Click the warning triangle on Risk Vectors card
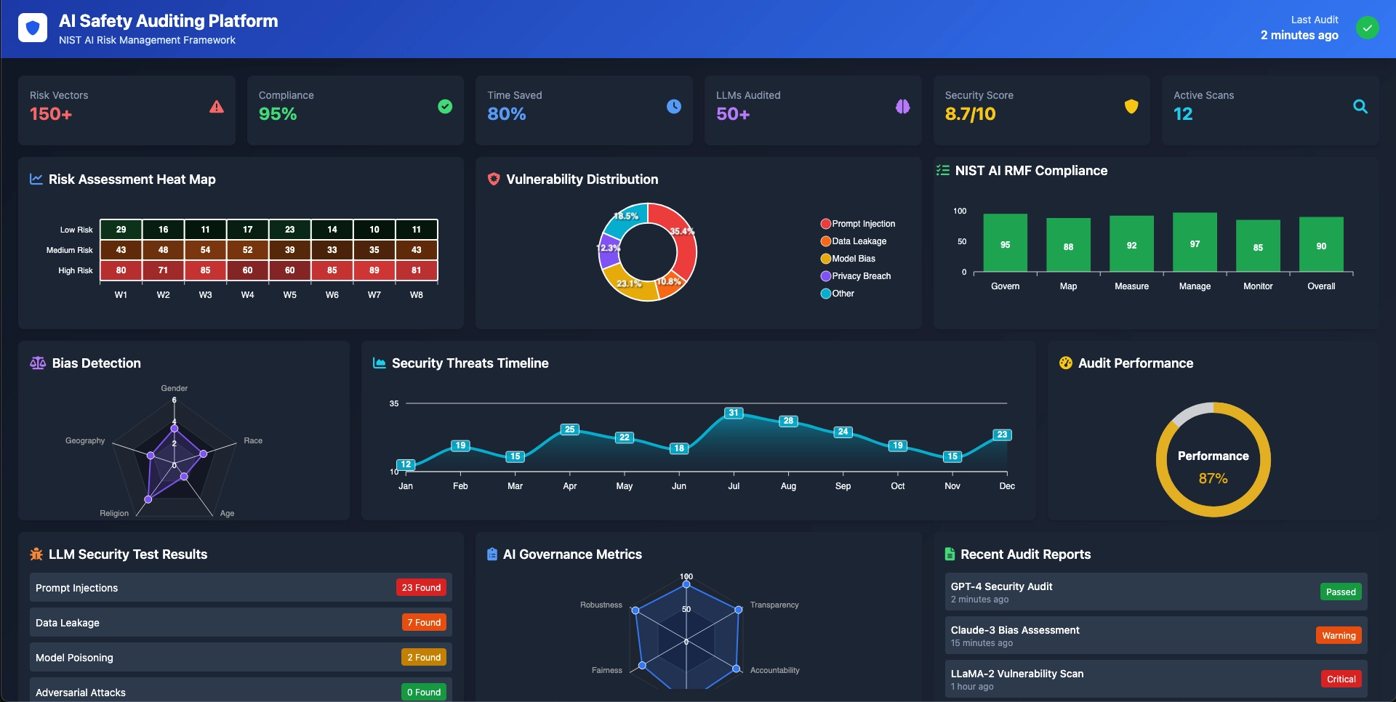Screen dimensions: 1396x702 tap(217, 106)
